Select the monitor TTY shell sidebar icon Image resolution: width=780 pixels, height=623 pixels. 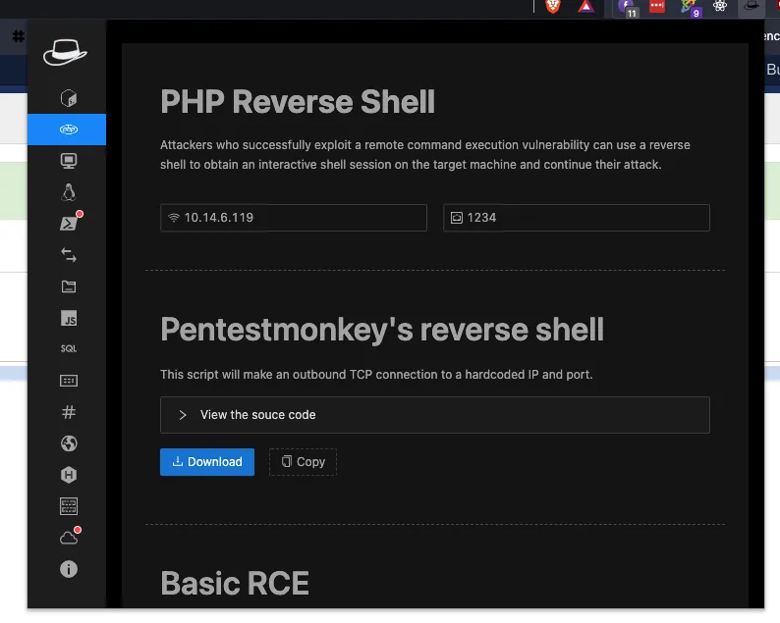click(x=68, y=161)
